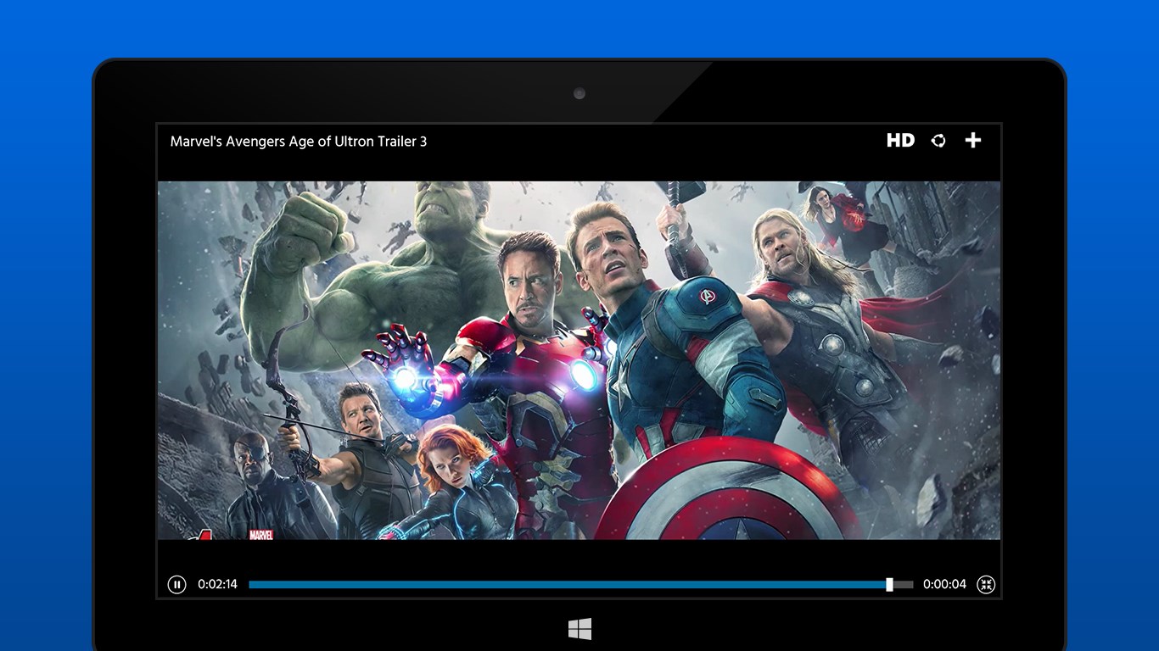Image resolution: width=1159 pixels, height=651 pixels.
Task: Open the share icon with three dots
Action: pyautogui.click(x=938, y=141)
